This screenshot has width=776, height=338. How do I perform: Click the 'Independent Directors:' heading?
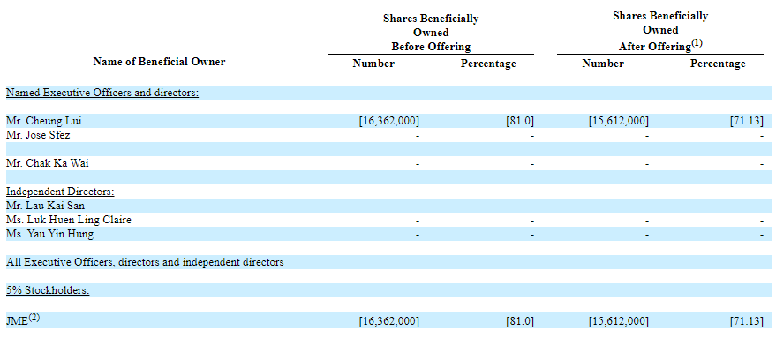(x=60, y=192)
